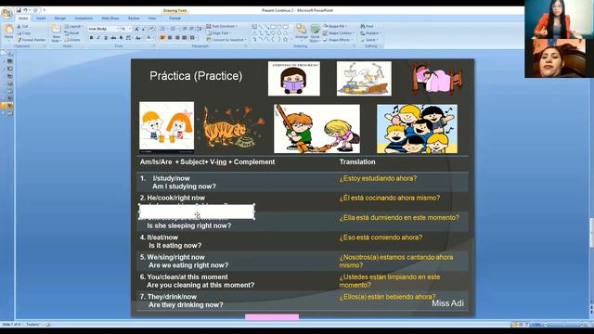Viewport: 594px width, 334px height.
Task: Open the Shape Fill color picker
Action: pyautogui.click(x=335, y=26)
